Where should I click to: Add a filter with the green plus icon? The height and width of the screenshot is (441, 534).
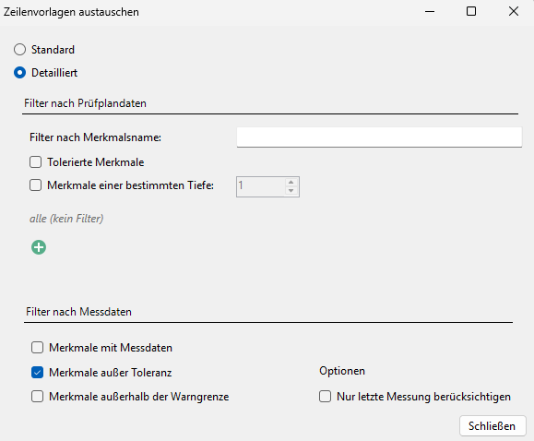coord(39,247)
